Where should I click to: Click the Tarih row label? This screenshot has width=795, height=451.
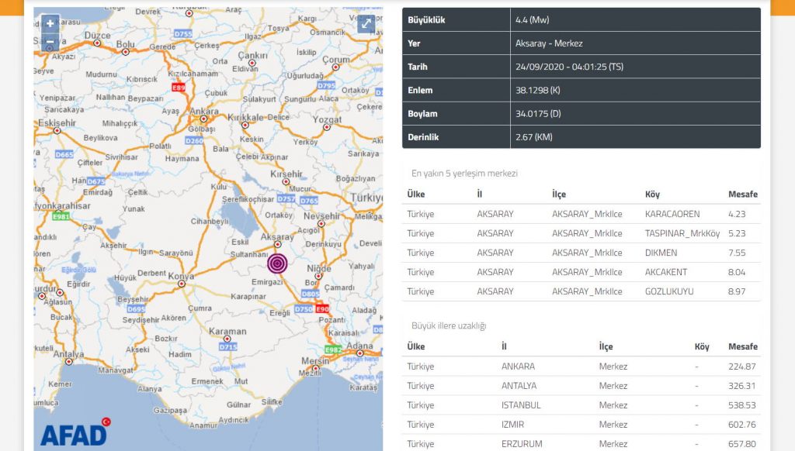pyautogui.click(x=417, y=67)
